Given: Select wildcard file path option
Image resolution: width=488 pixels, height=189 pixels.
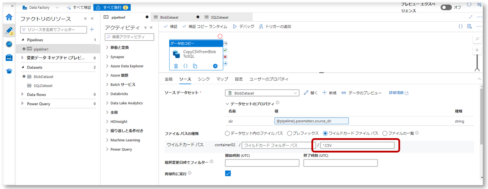Looking at the screenshot, I should 325,133.
